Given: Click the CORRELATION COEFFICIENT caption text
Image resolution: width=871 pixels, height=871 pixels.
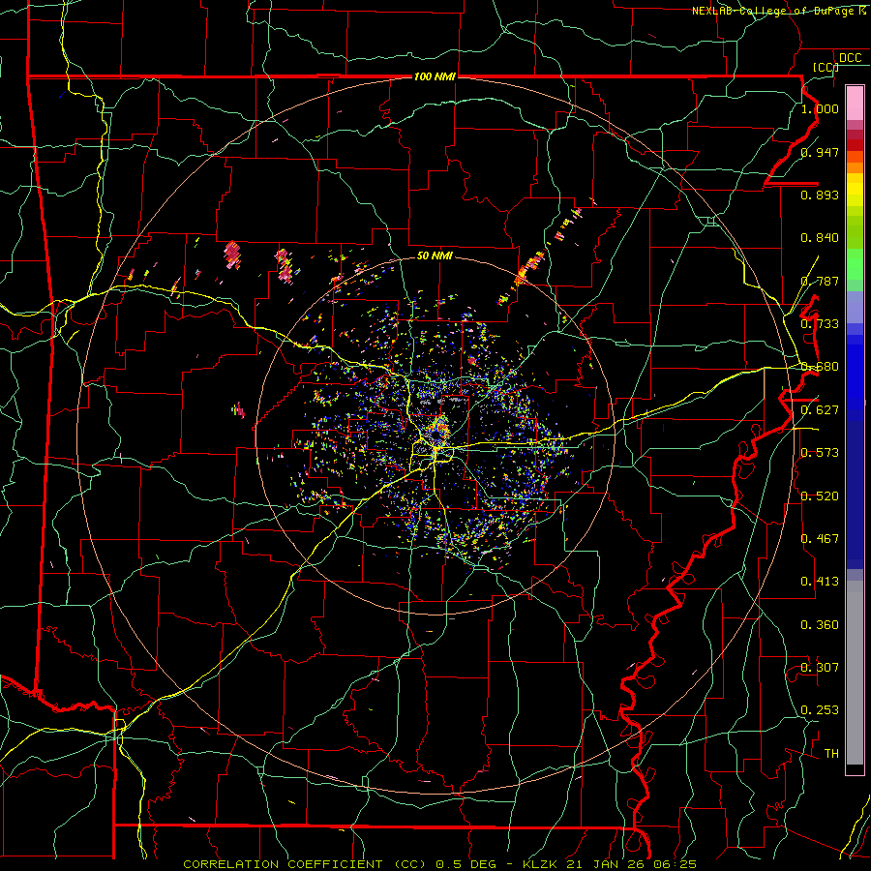Looking at the screenshot, I should pos(283,864).
